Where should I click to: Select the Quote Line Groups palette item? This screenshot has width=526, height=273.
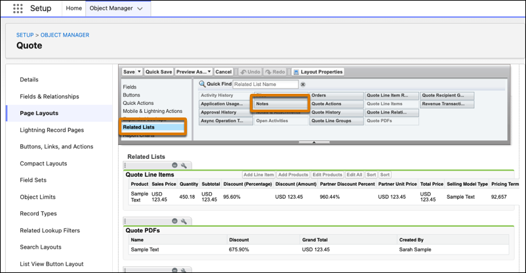[336, 121]
